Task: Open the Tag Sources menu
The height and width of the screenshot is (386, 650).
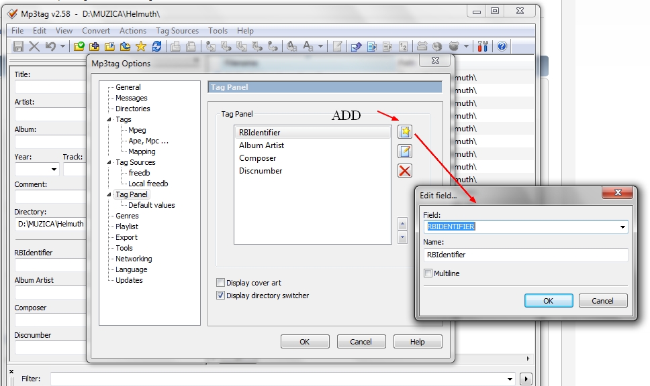Action: coord(177,31)
